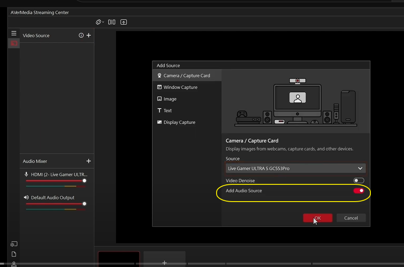Click the split-view layout toolbar icon
404x267 pixels.
(x=111, y=22)
